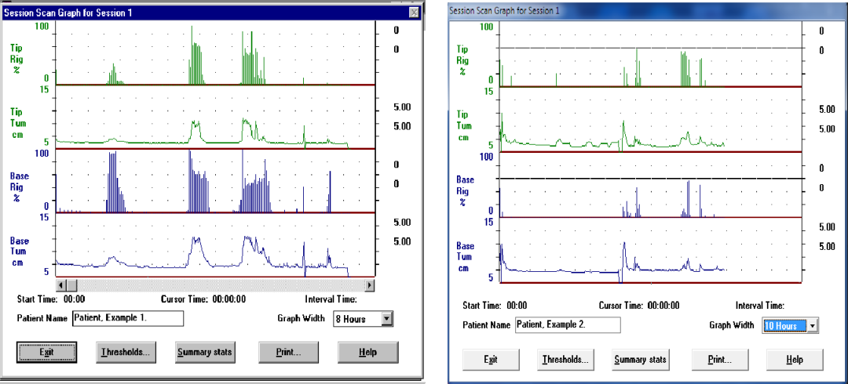The image size is (848, 384).
Task: Click Tip Tum cm label in right window
Action: pyautogui.click(x=462, y=126)
